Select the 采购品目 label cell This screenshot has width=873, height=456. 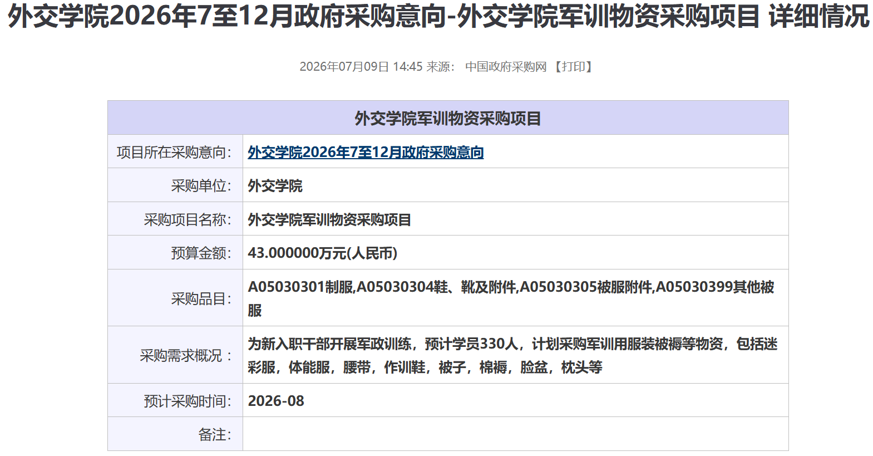click(175, 298)
